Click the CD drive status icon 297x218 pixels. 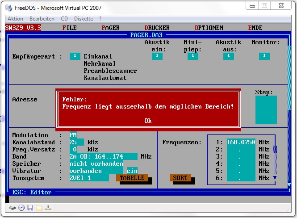tap(21, 208)
